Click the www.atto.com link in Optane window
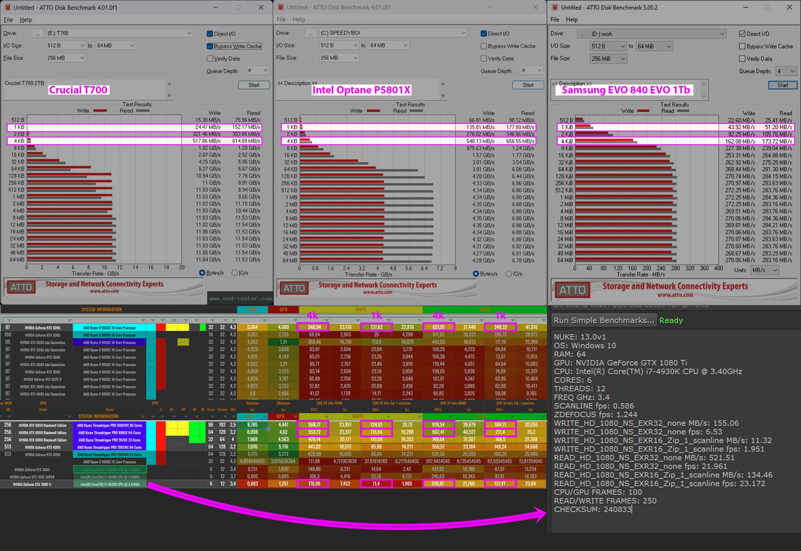Image resolution: width=801 pixels, height=551 pixels. [x=378, y=292]
